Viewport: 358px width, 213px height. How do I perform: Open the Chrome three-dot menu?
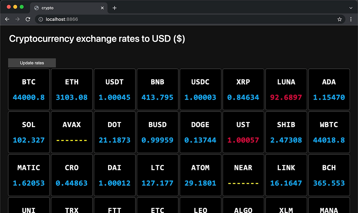(351, 19)
